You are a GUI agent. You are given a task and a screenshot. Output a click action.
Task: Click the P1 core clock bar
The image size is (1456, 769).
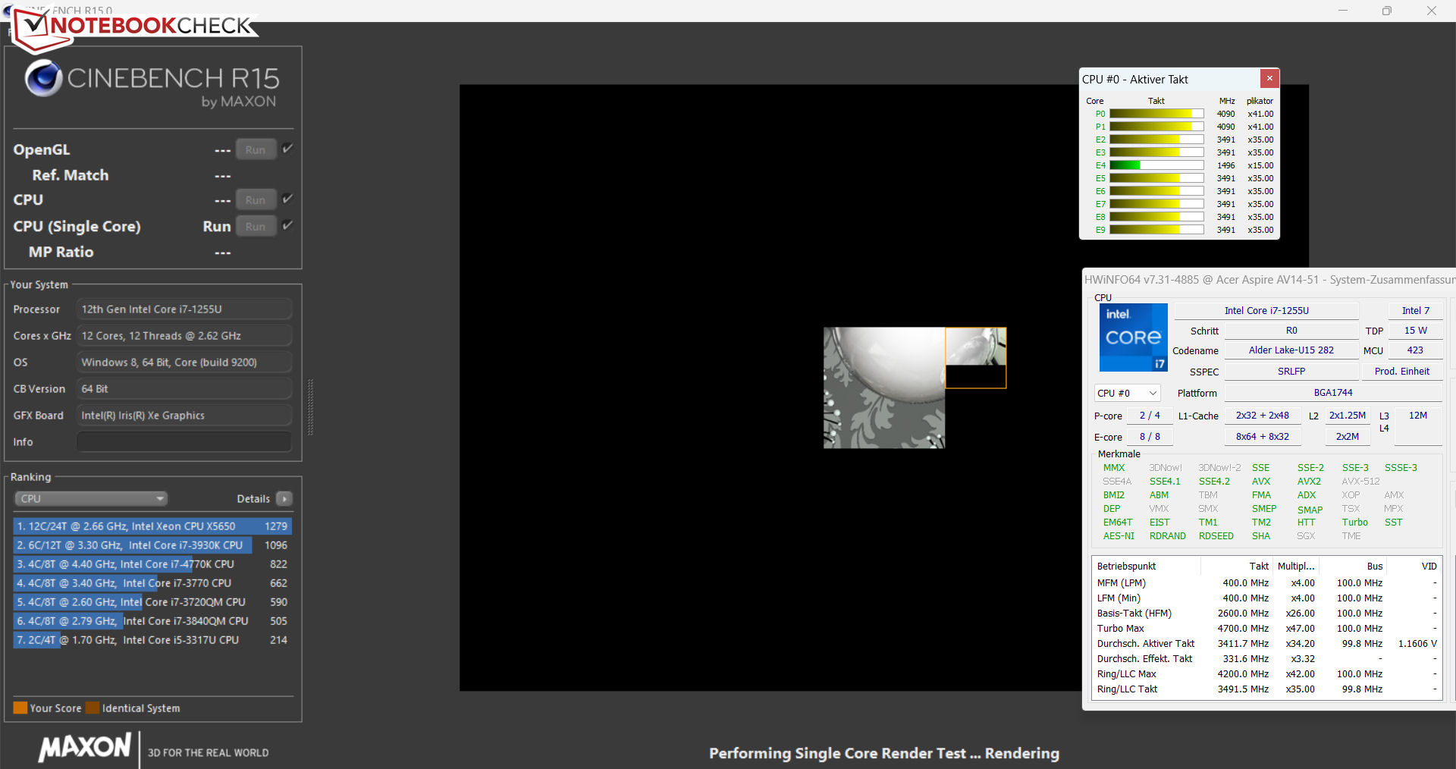pyautogui.click(x=1156, y=127)
